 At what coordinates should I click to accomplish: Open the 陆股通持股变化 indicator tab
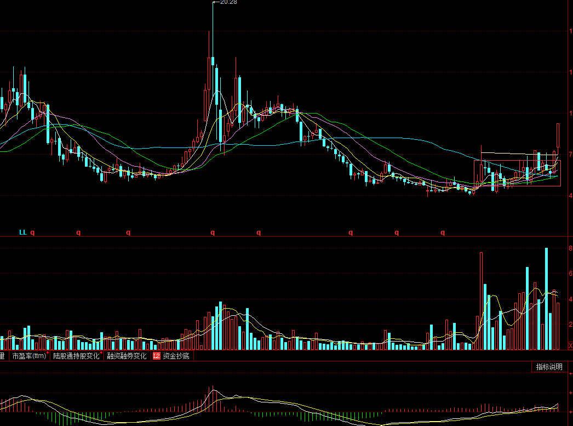click(x=77, y=356)
